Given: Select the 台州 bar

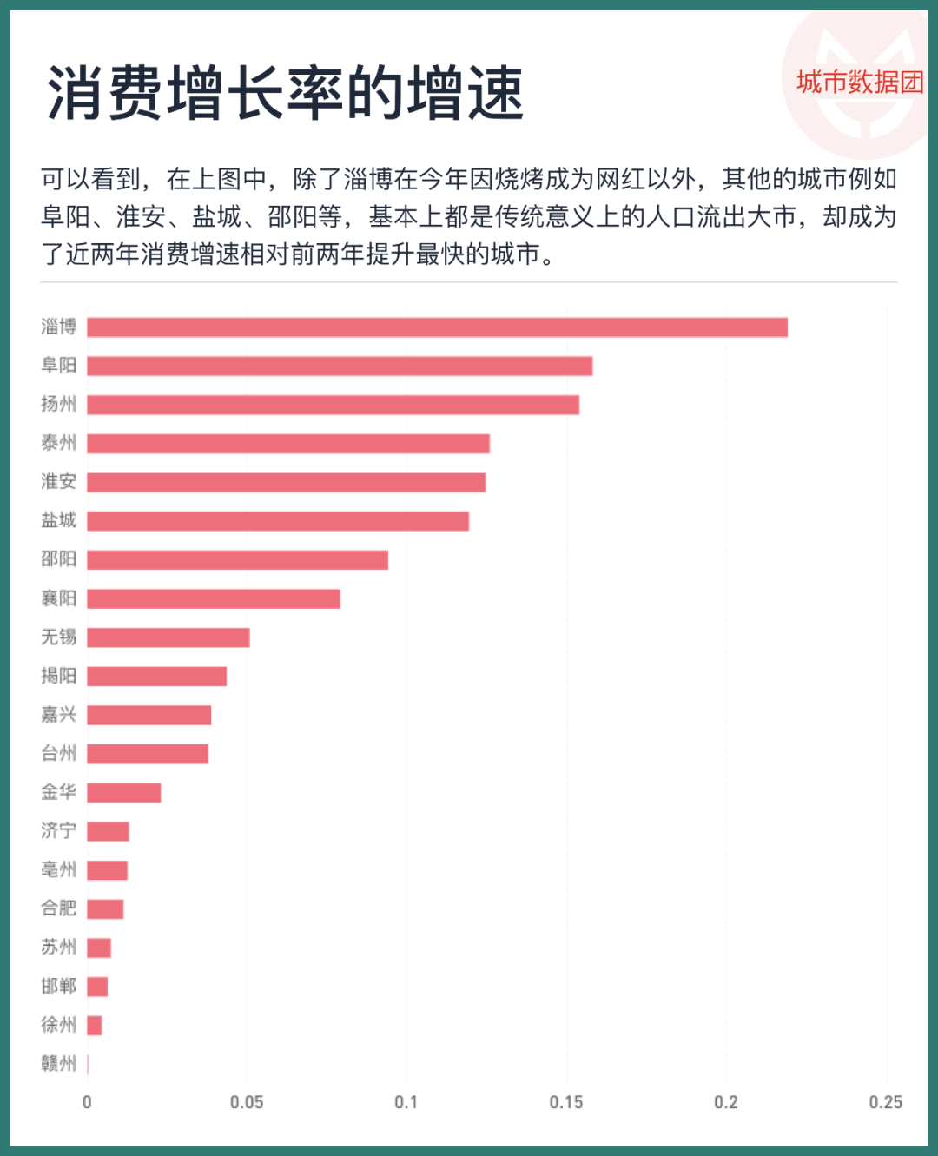Looking at the screenshot, I should (x=148, y=754).
